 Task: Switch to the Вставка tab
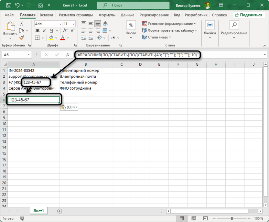tap(47, 15)
